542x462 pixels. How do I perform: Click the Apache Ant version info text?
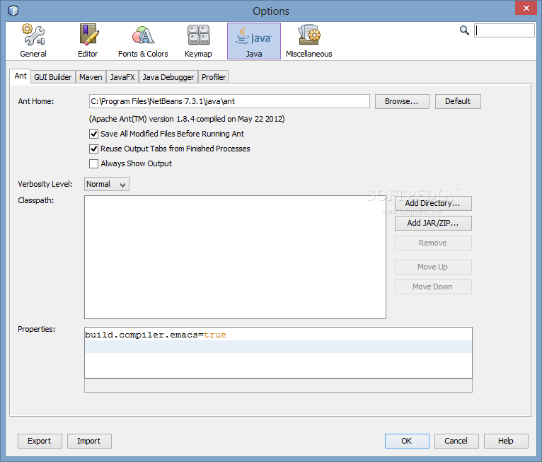(187, 119)
